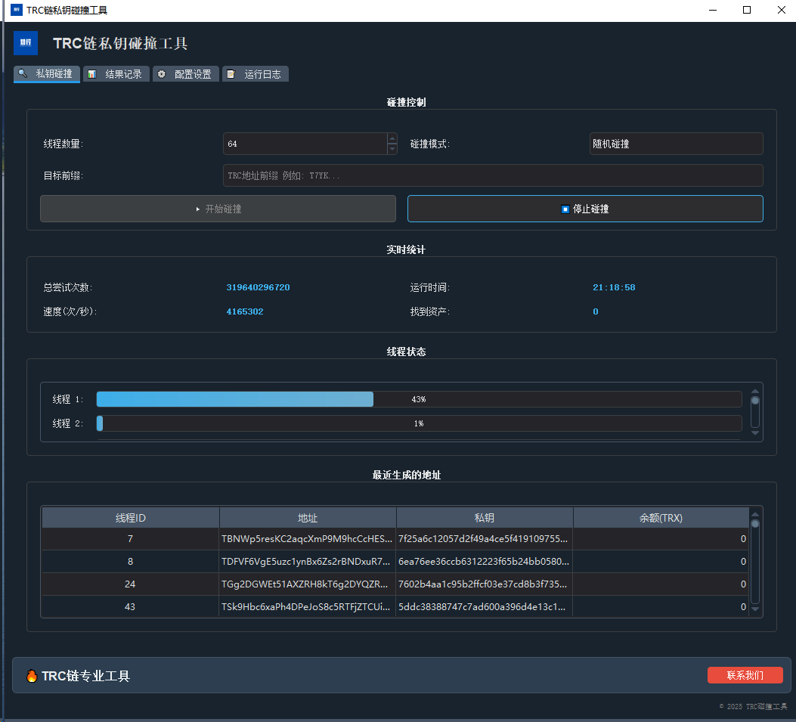Click the red 联系我们 button
Viewport: 796px width, 722px height.
(745, 675)
